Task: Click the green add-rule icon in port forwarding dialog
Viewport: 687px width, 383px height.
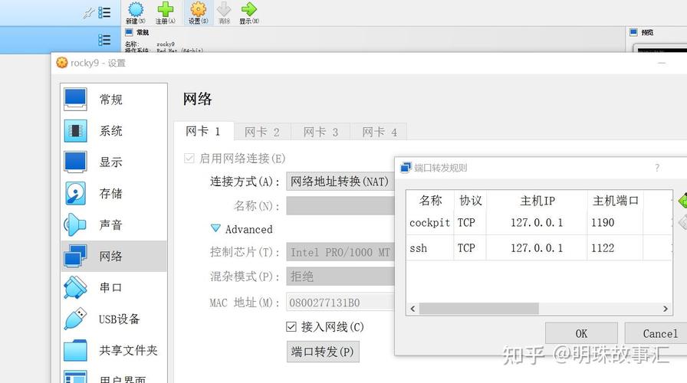Action: pyautogui.click(x=682, y=201)
